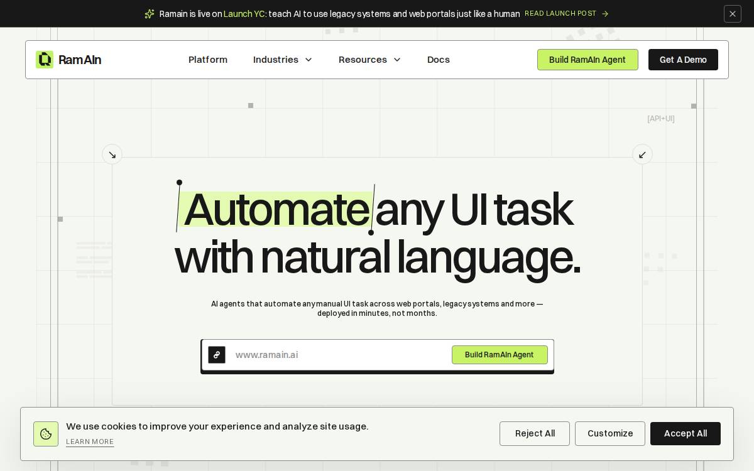Screen dimensions: 754x471
Task: Click the RamAIn brand name text
Action: point(80,60)
